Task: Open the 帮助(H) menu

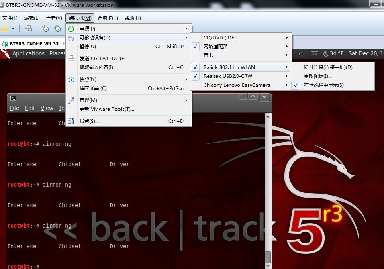Action: click(x=133, y=18)
